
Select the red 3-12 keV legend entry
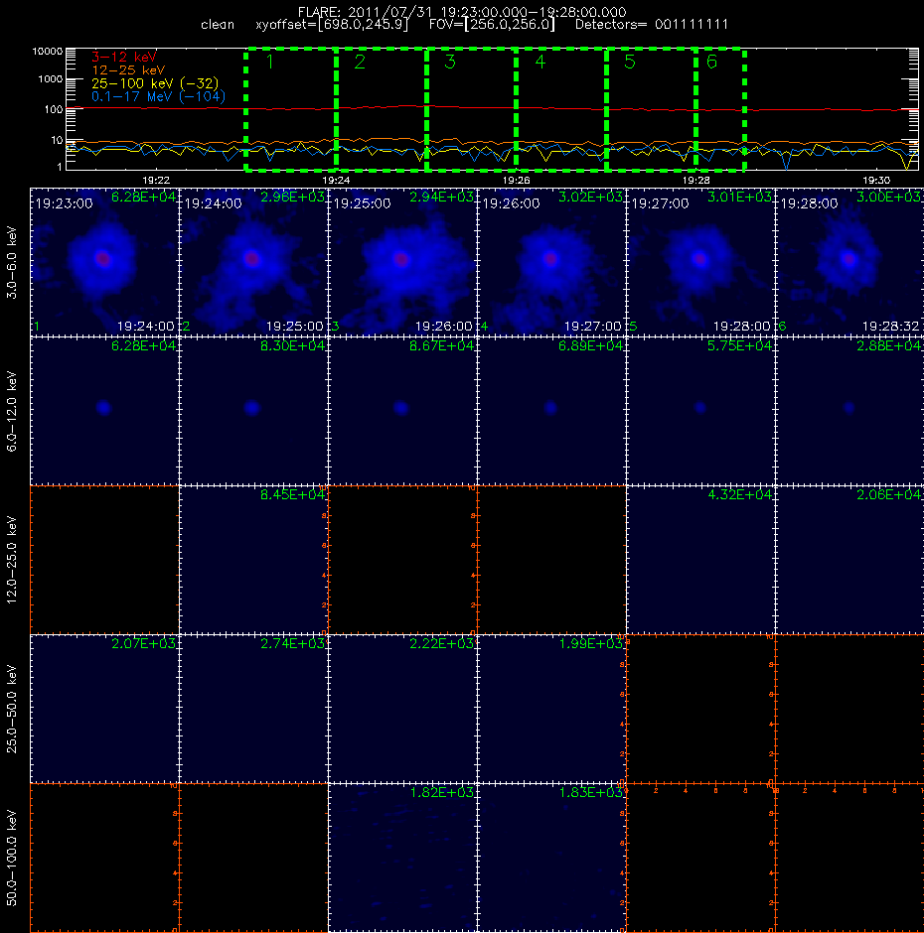(x=123, y=58)
